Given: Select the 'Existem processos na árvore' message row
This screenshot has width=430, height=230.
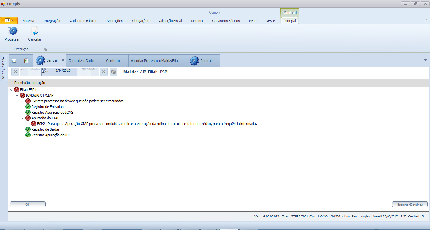Looking at the screenshot, I should [78, 101].
